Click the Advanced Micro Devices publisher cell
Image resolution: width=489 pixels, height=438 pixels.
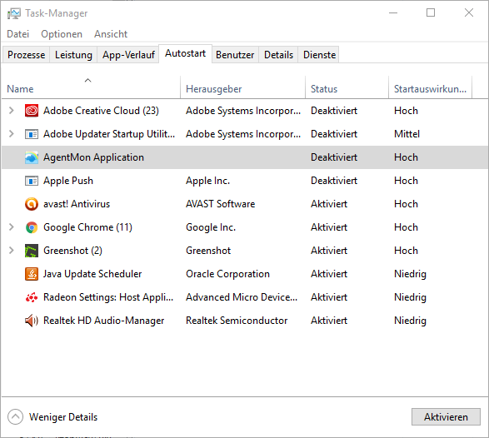(242, 297)
